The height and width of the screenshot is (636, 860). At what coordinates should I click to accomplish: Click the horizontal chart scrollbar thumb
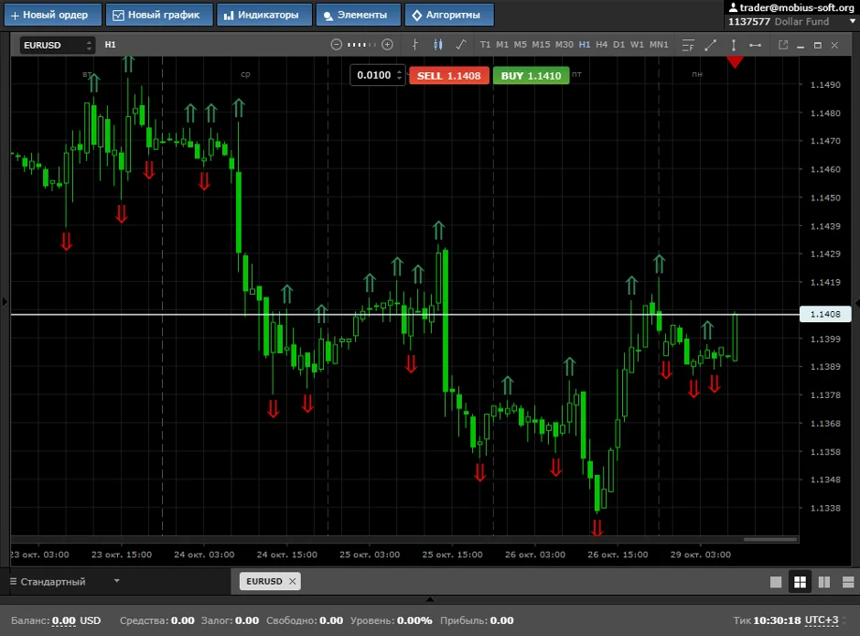[770, 539]
